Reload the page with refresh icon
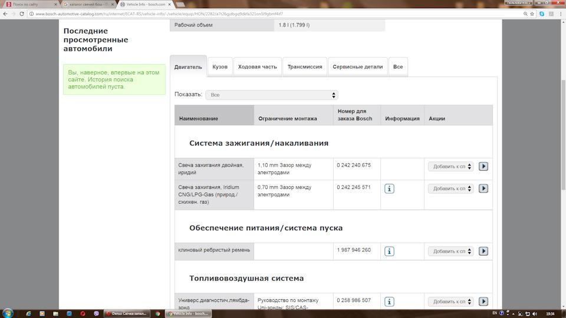The width and height of the screenshot is (566, 318). [22, 14]
